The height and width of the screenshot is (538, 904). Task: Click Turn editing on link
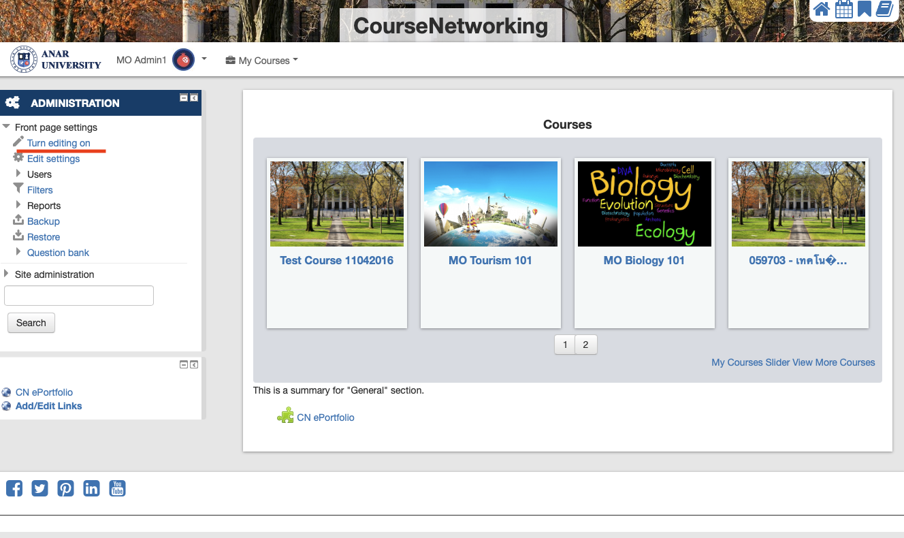pos(59,143)
